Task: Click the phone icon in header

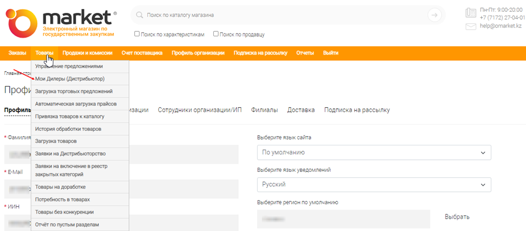Action: (x=470, y=13)
